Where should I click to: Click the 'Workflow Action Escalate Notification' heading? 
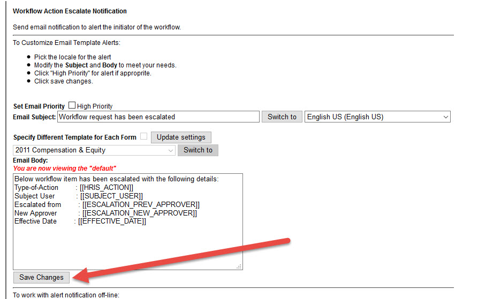70,11
